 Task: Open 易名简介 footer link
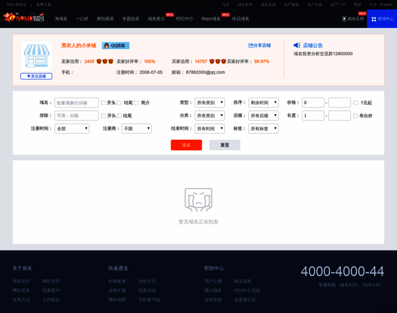(21, 281)
